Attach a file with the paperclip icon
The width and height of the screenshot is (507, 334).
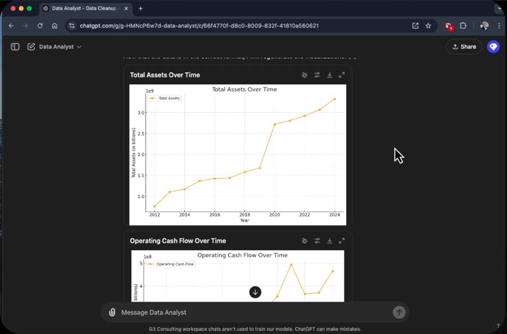tap(112, 312)
